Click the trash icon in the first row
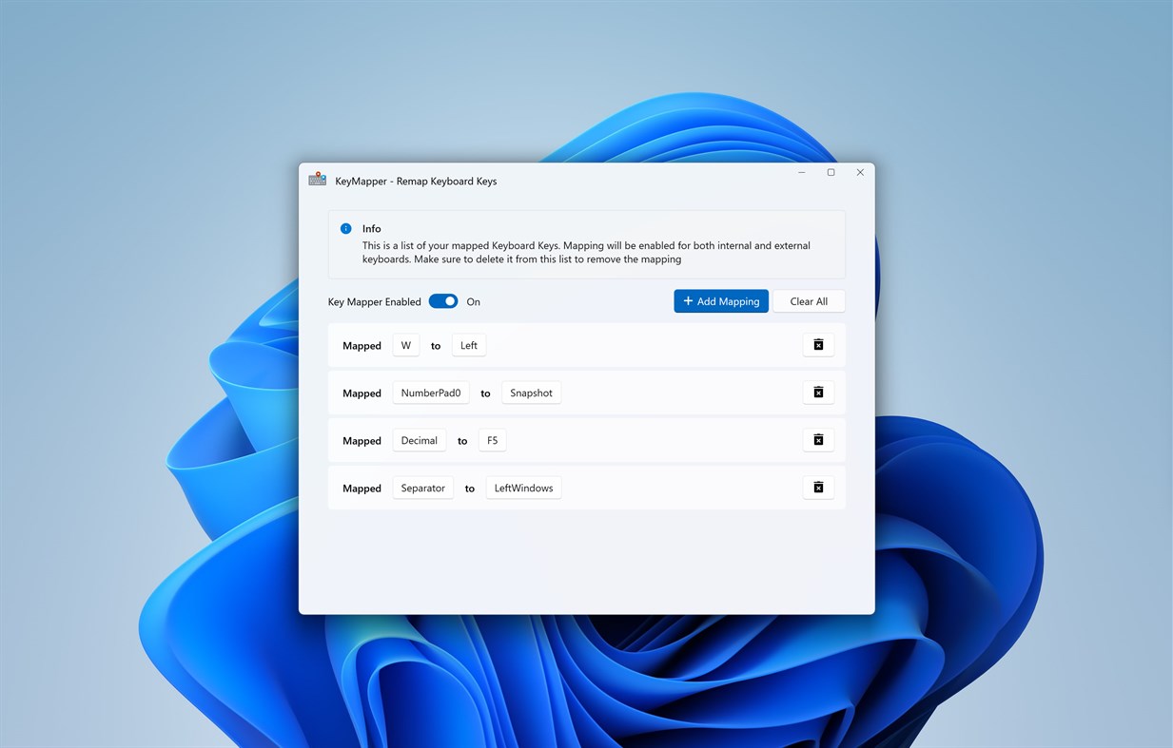1173x748 pixels. click(x=818, y=345)
